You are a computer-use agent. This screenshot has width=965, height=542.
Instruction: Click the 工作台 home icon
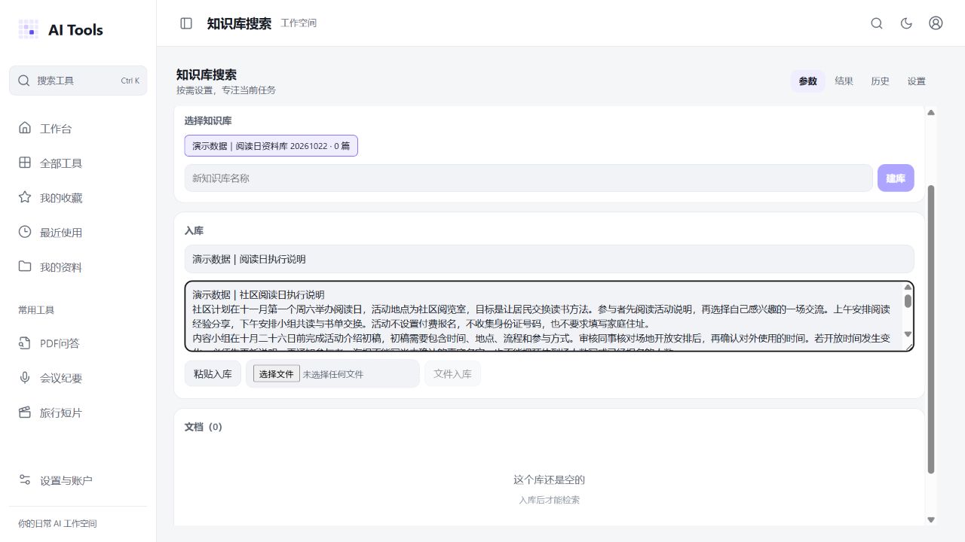(25, 128)
